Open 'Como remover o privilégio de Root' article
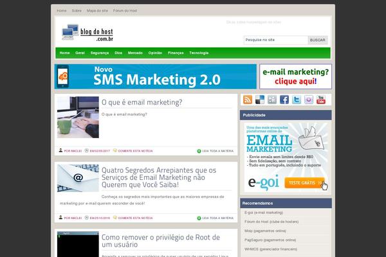The image size is (386, 257). point(161,241)
